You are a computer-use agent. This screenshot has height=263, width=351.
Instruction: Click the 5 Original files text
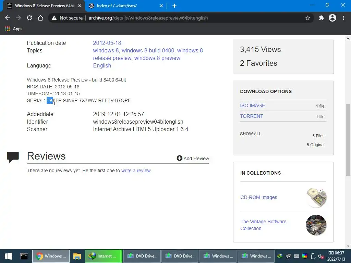tap(316, 145)
